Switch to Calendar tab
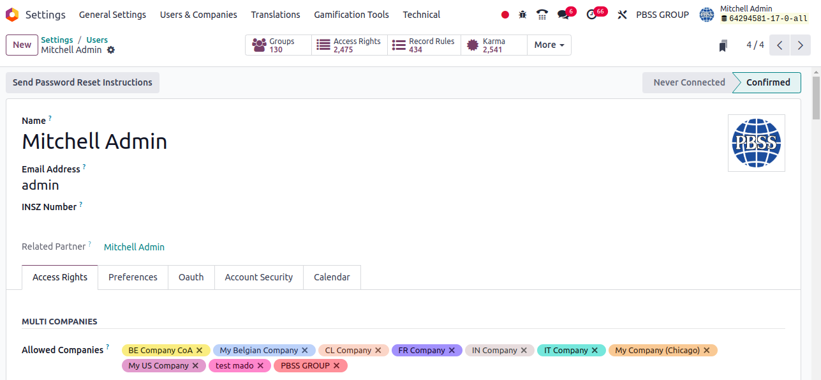Viewport: 821px width, 380px height. click(332, 277)
